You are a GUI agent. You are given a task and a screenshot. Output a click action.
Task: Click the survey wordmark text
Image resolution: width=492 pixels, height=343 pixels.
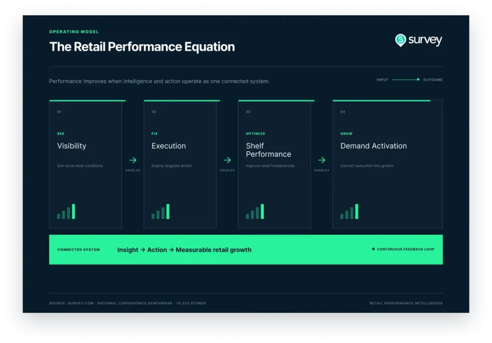425,40
